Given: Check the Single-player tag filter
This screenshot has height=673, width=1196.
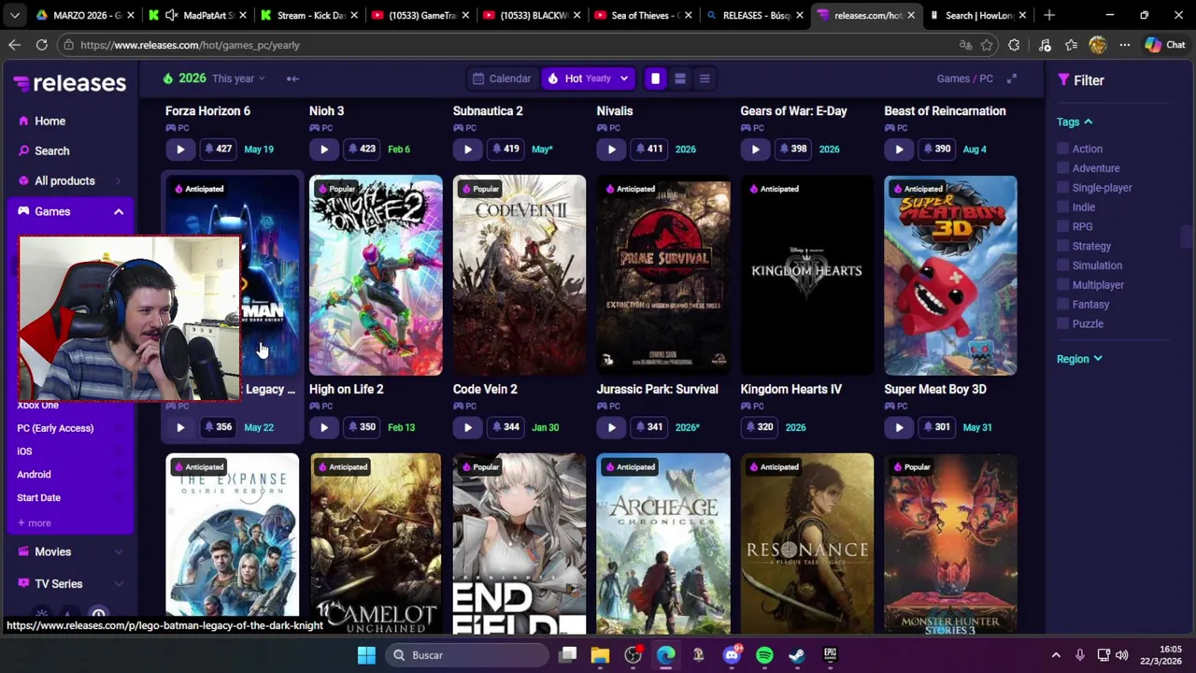Looking at the screenshot, I should tap(1062, 188).
